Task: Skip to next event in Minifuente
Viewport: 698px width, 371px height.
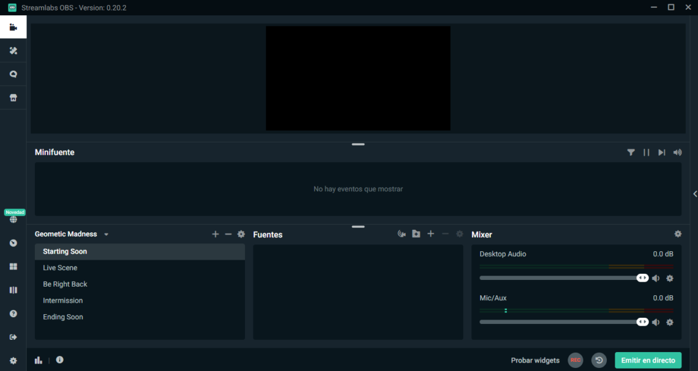Action: (661, 152)
